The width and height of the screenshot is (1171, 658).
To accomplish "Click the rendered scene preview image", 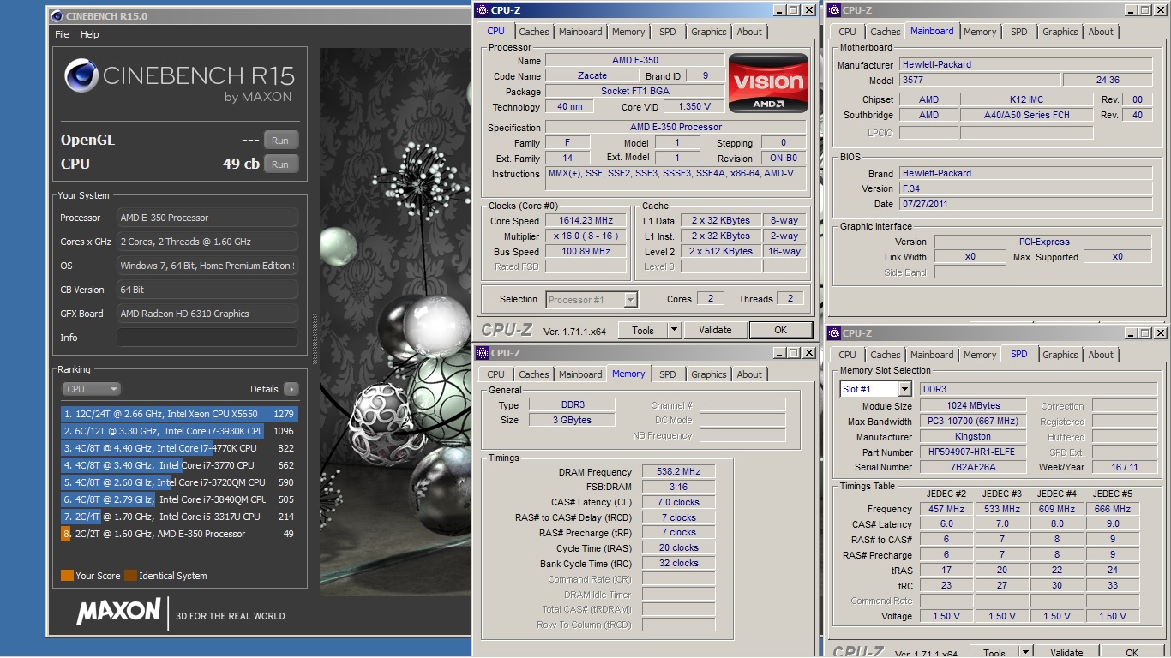I will (x=396, y=322).
